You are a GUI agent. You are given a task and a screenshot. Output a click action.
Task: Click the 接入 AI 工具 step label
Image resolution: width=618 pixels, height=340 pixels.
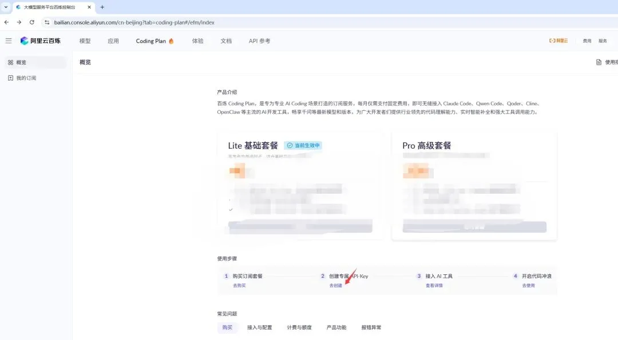click(439, 276)
